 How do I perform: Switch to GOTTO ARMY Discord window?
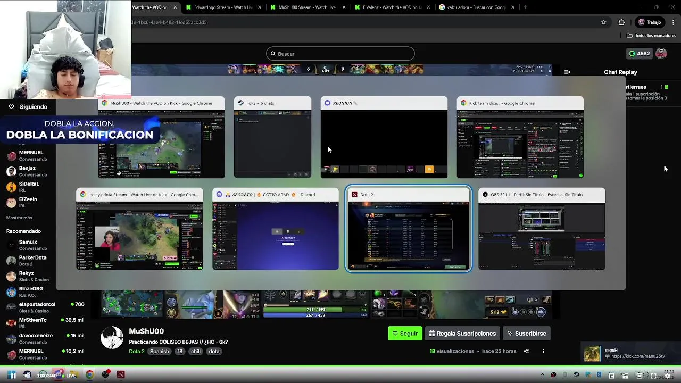click(x=276, y=229)
